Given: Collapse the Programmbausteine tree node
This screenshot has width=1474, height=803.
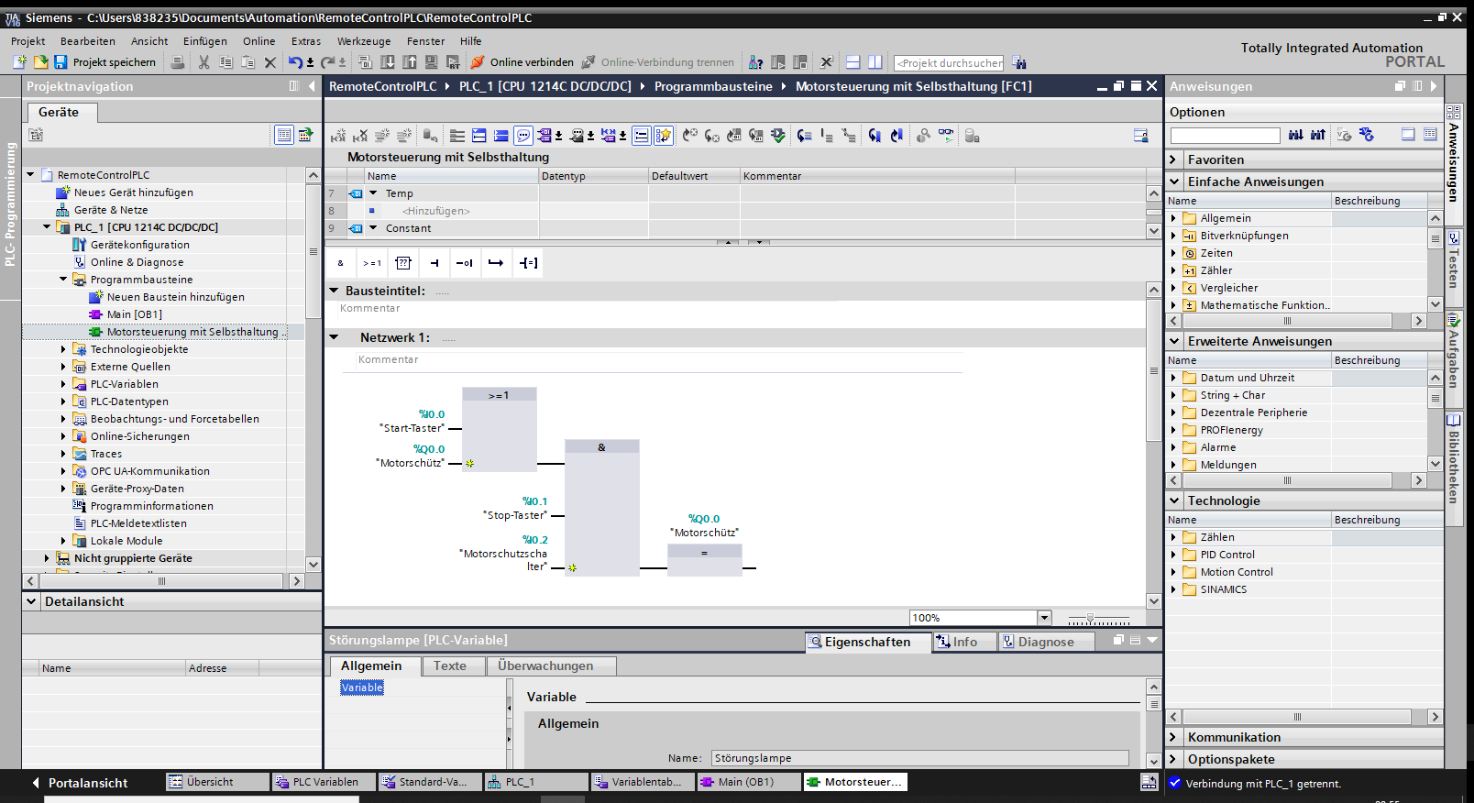Looking at the screenshot, I should point(63,280).
